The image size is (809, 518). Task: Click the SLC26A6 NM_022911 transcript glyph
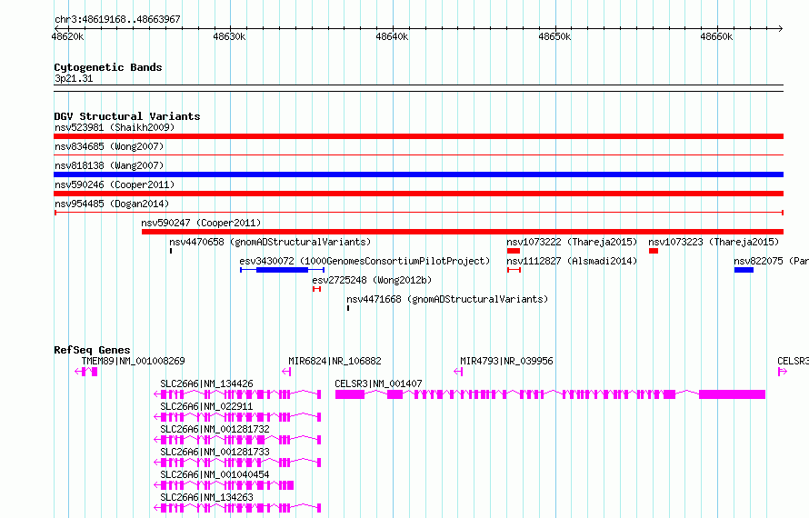237,417
